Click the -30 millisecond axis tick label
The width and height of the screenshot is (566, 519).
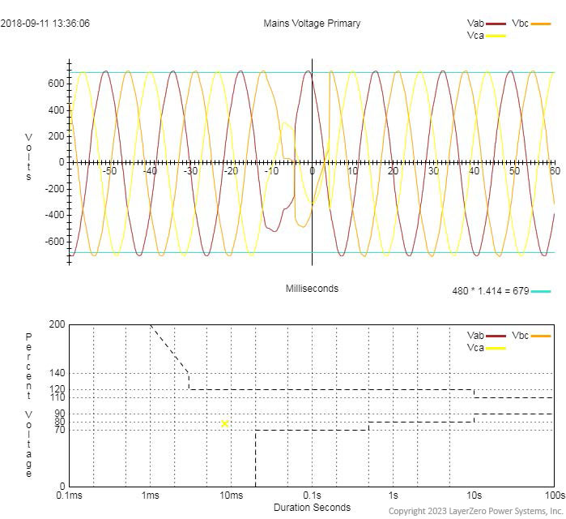[190, 171]
